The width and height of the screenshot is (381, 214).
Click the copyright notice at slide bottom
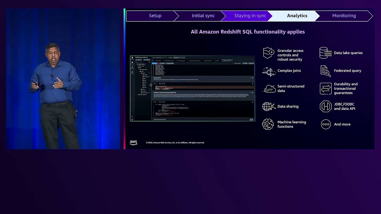click(175, 143)
